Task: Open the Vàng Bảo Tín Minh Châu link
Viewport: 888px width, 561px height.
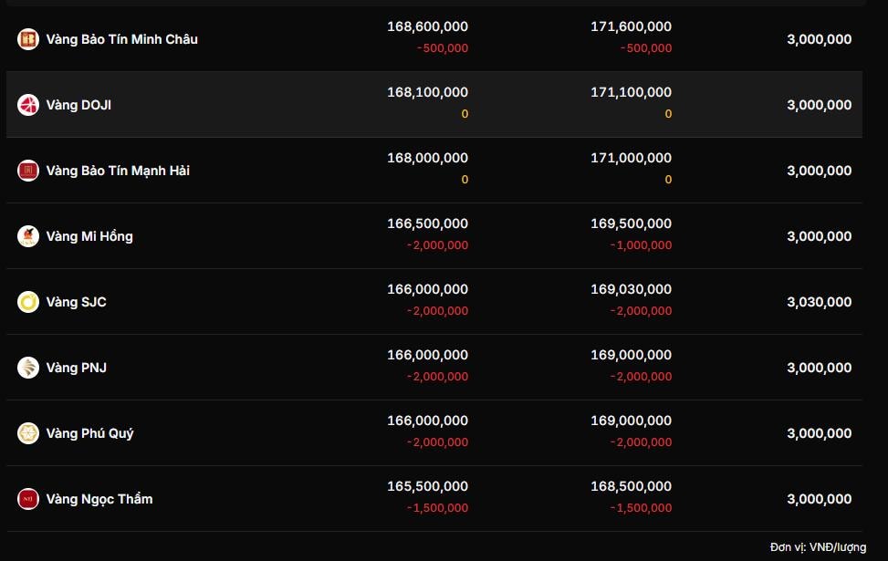Action: pyautogui.click(x=121, y=39)
